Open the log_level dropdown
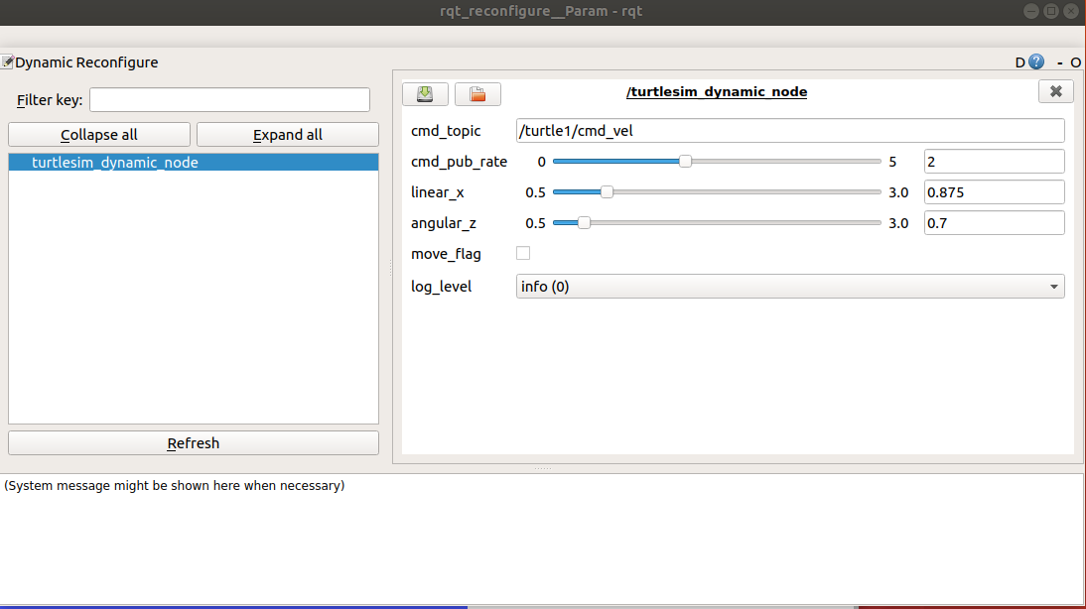The height and width of the screenshot is (609, 1086). coord(1052,286)
